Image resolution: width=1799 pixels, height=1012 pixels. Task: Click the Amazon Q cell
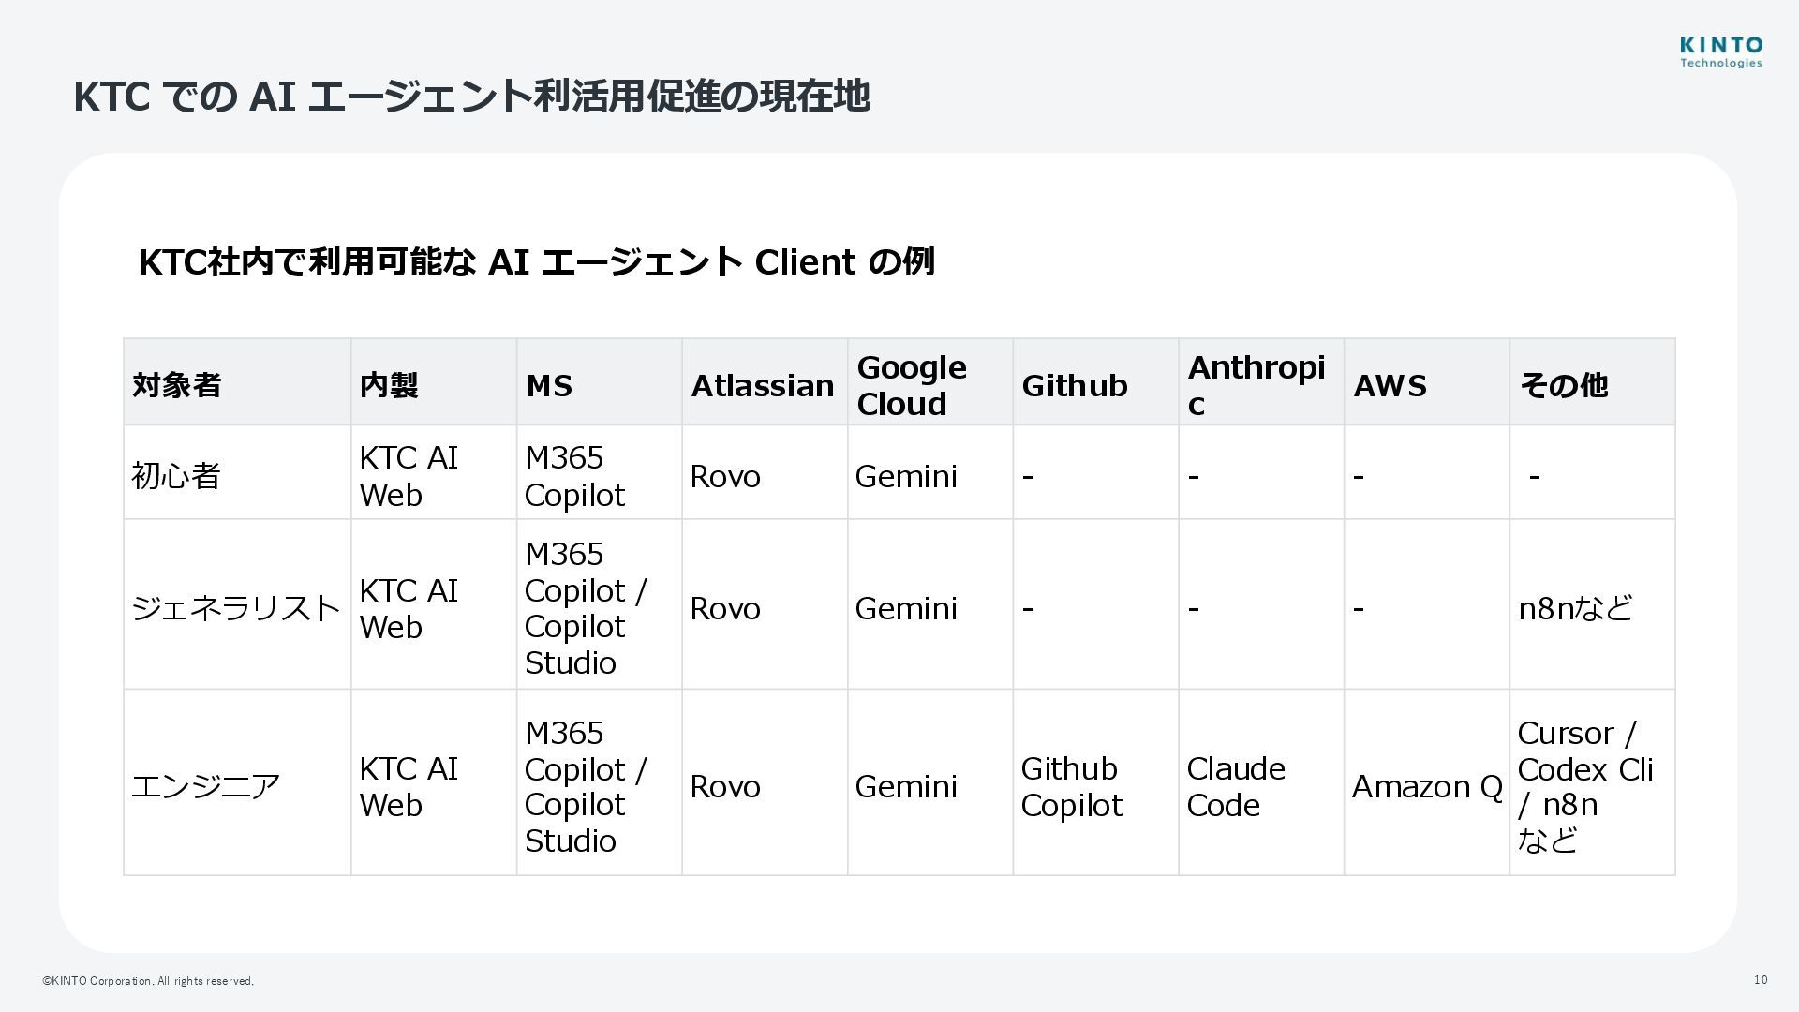(1426, 786)
